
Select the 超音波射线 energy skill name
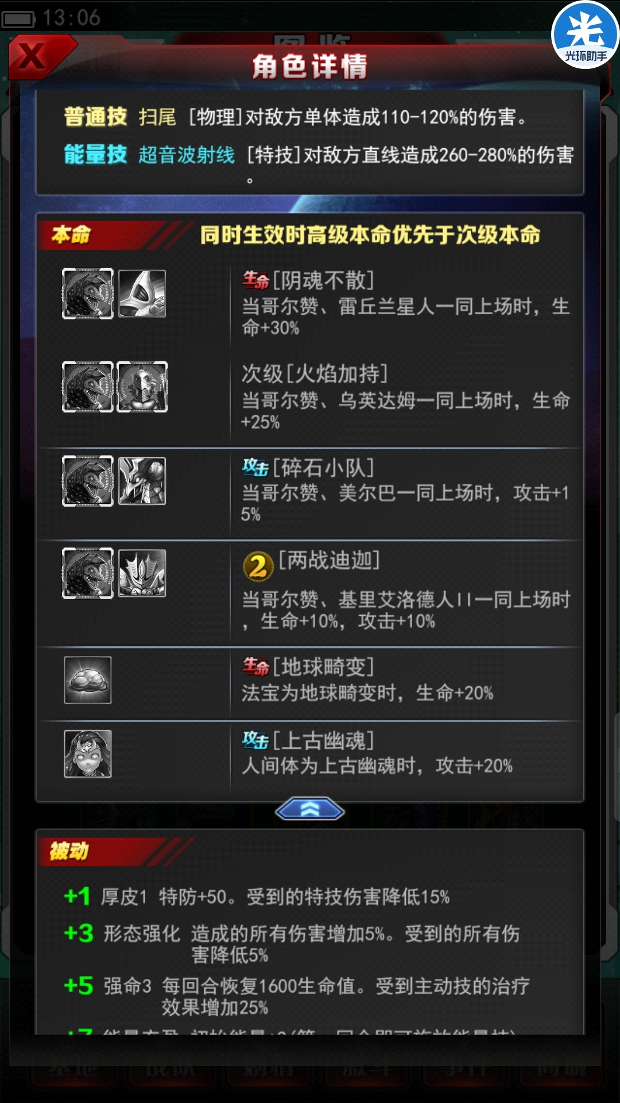coord(187,155)
